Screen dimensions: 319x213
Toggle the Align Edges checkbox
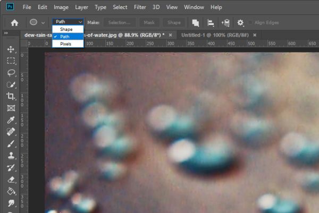(250, 22)
